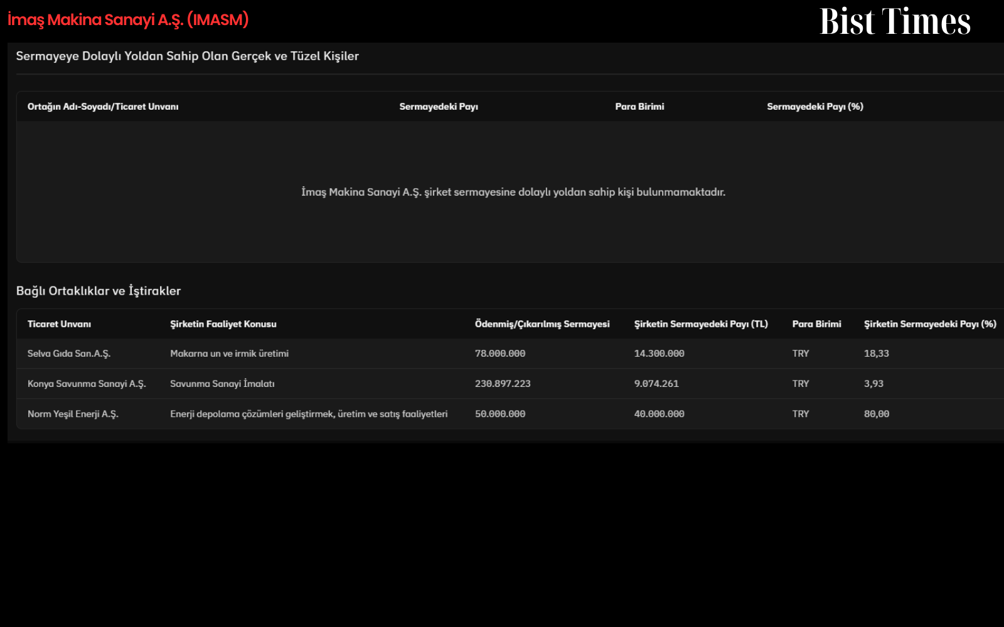Image resolution: width=1004 pixels, height=627 pixels.
Task: Click the İmaş Makina Sanayi A.Ş. (IMASM) title
Action: click(x=128, y=20)
